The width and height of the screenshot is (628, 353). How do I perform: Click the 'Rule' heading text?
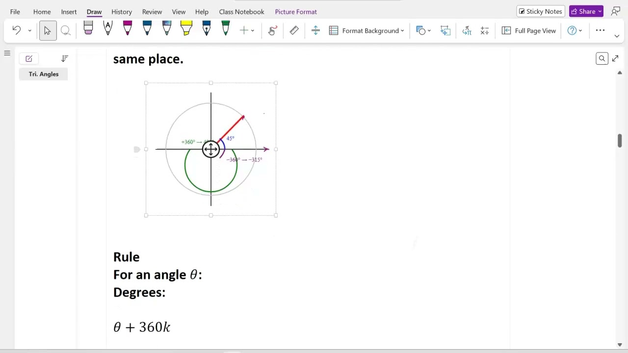click(x=127, y=257)
